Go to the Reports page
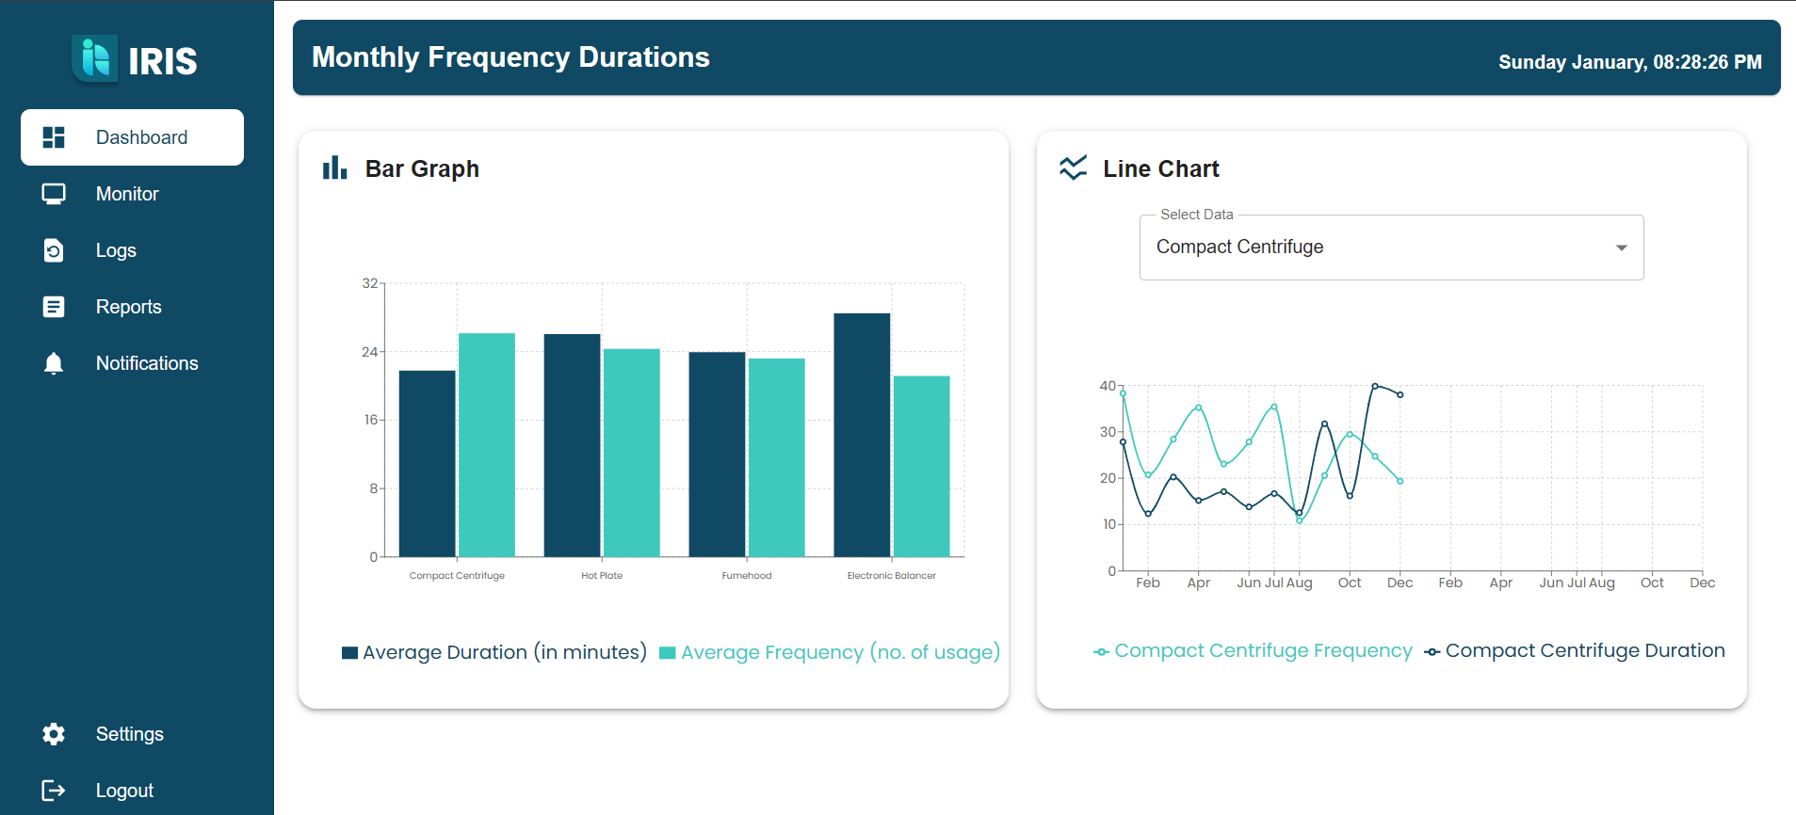The height and width of the screenshot is (815, 1796). point(128,307)
